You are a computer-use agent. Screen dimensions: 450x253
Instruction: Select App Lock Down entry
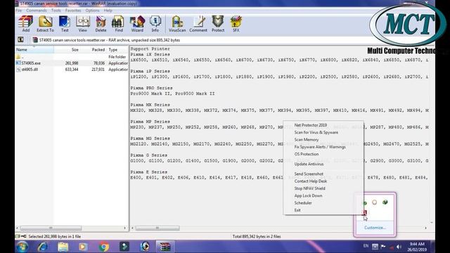pos(308,195)
